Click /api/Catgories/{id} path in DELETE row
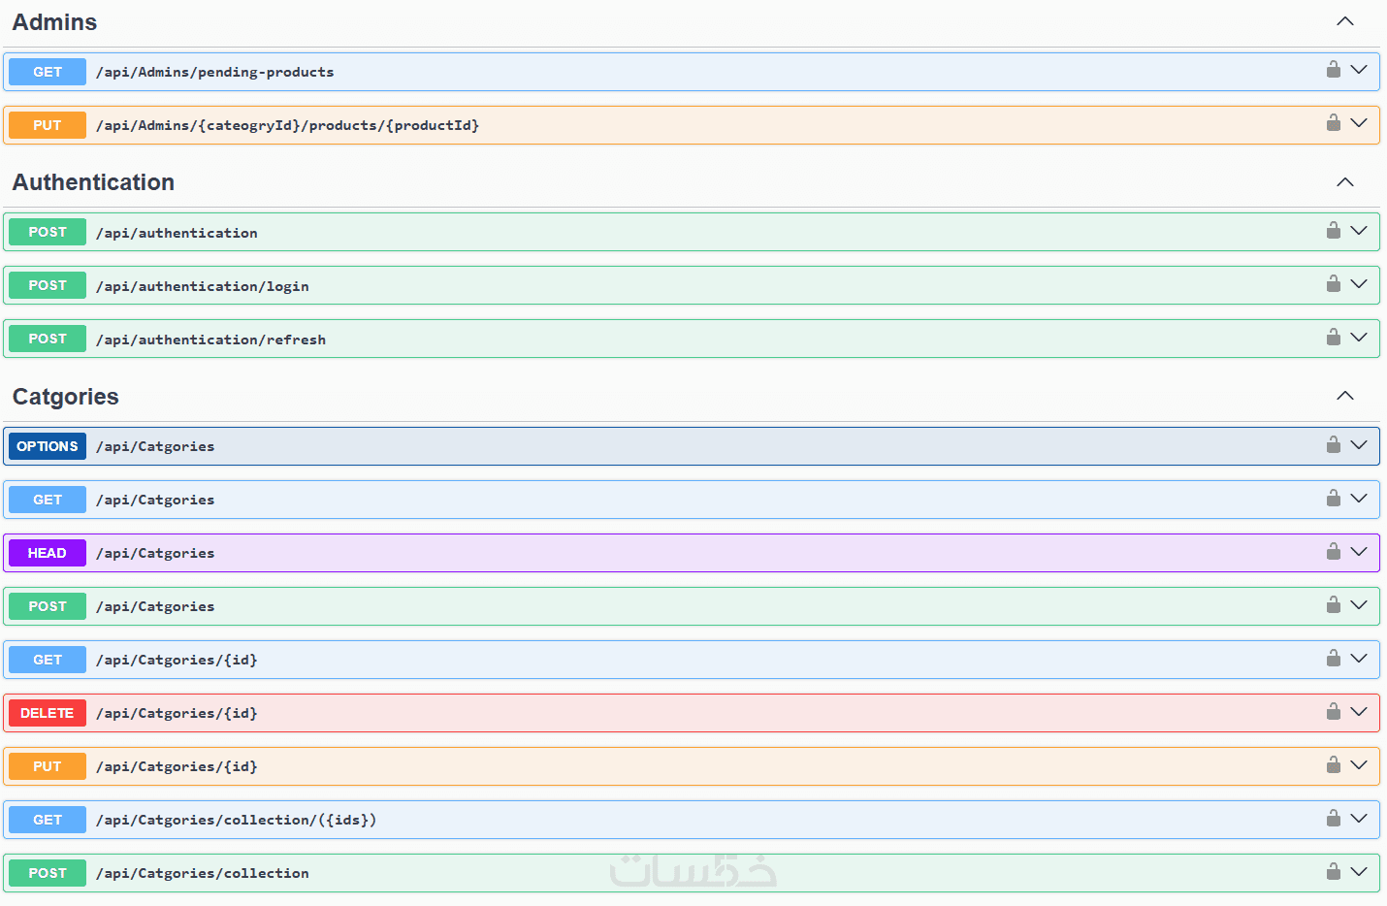This screenshot has height=906, width=1387. click(177, 713)
